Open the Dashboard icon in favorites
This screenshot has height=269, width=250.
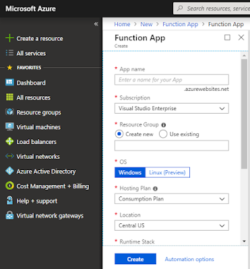tap(9, 83)
